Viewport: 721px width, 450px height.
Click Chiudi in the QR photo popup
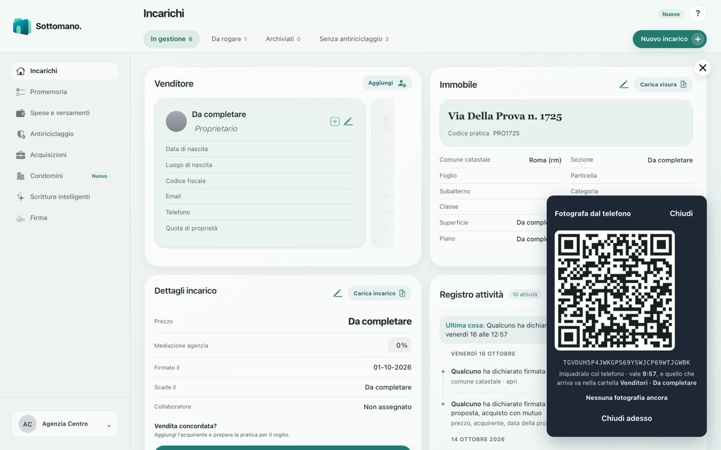pos(681,214)
